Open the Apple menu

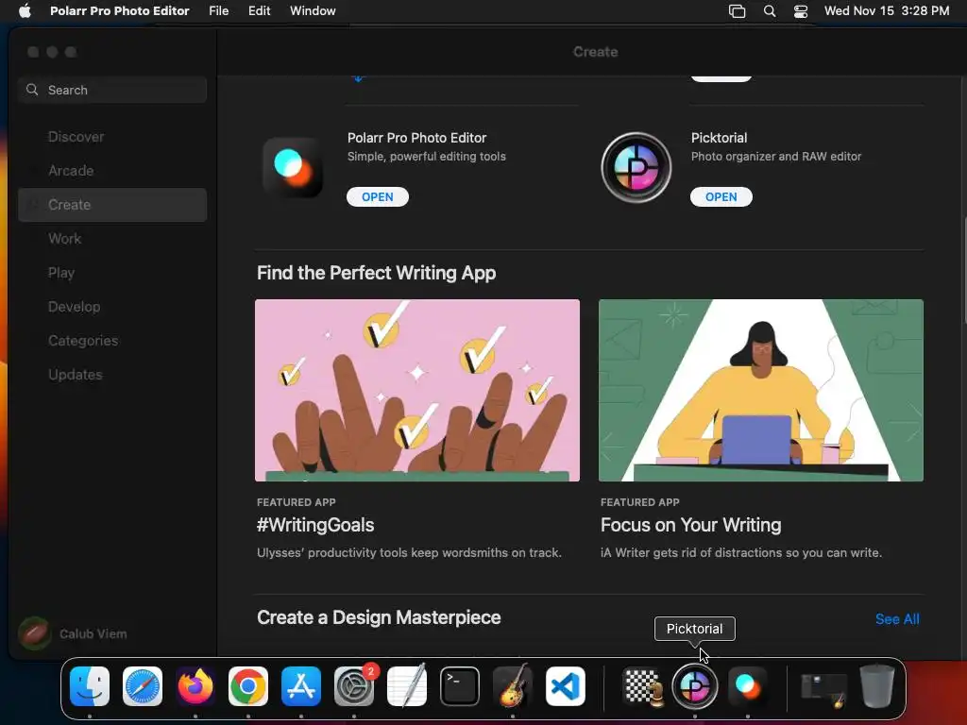pyautogui.click(x=24, y=10)
